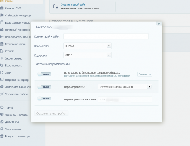This screenshot has height=146, width=190.
Task: Toggle the https:// secure connection switch
Action: [x=44, y=74]
